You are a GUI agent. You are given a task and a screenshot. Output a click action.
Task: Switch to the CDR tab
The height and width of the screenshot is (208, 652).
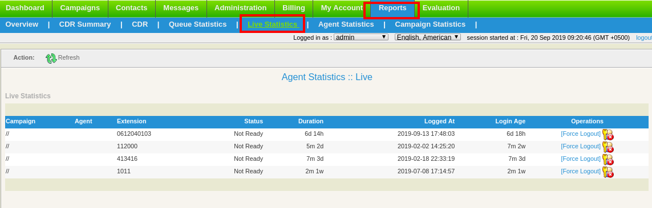pos(140,24)
